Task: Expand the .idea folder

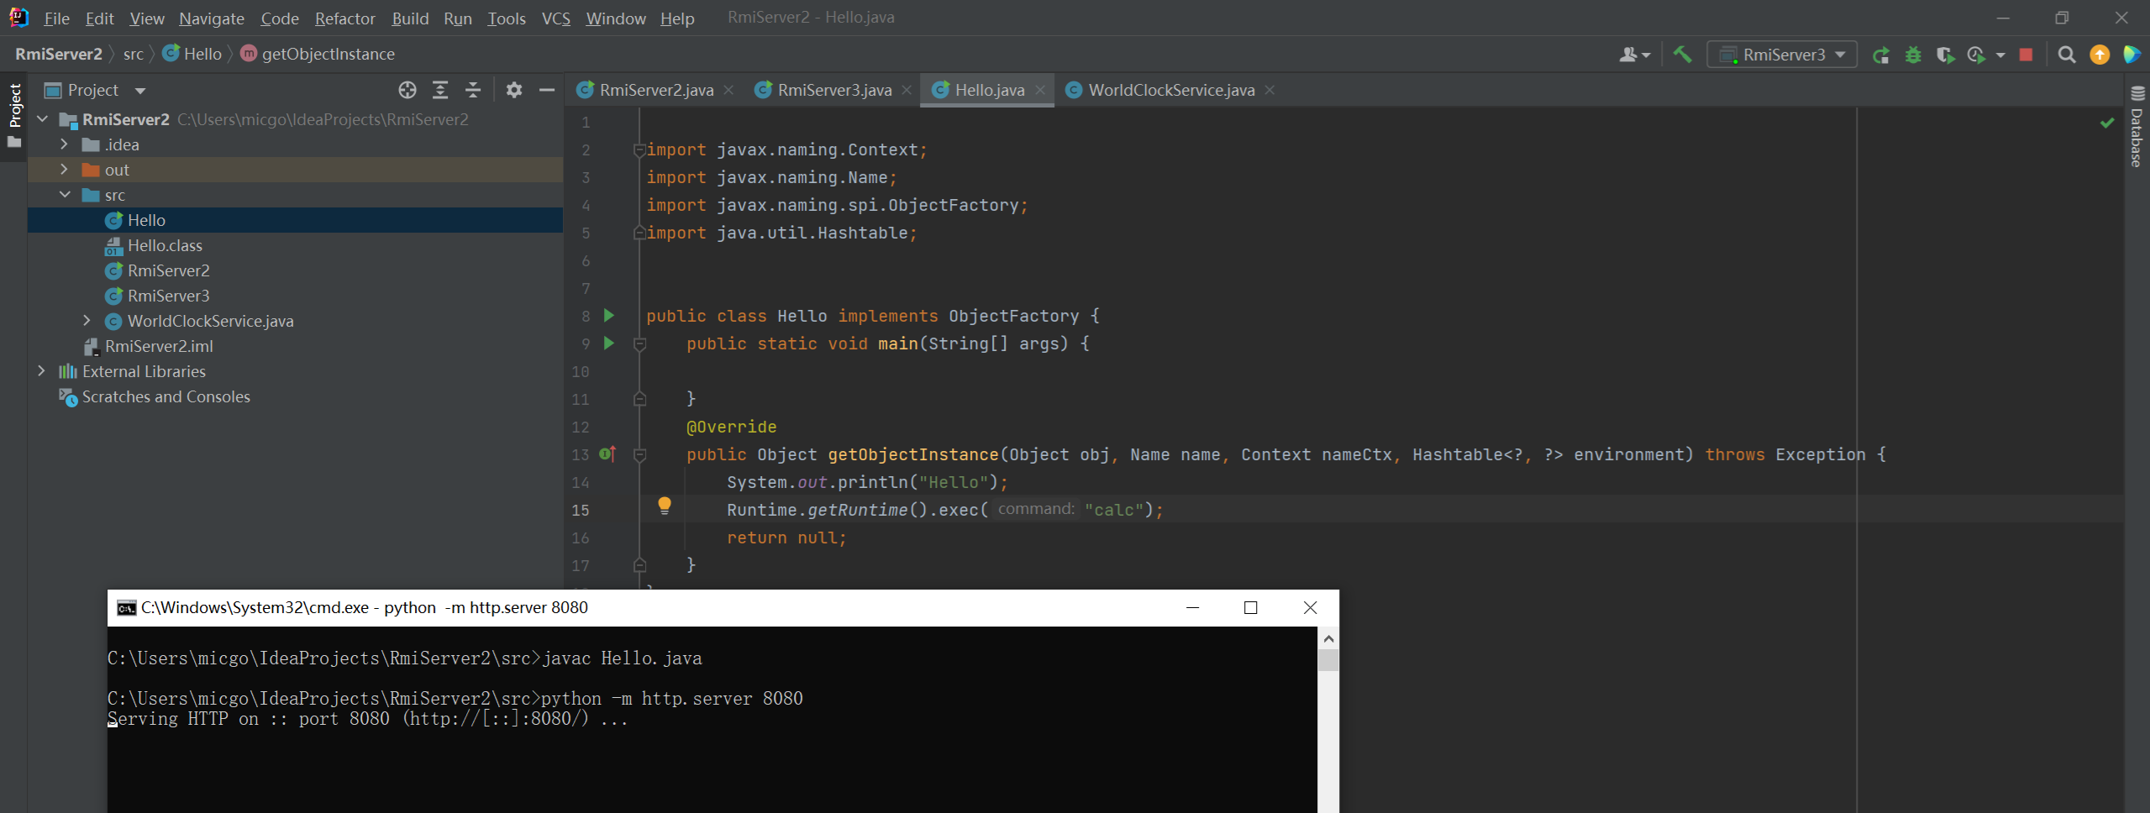Action: coord(64,144)
